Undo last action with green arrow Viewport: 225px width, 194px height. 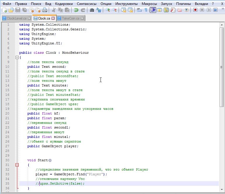click(76, 10)
